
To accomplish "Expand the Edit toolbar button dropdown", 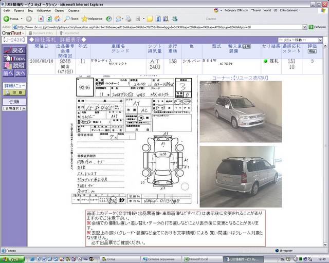I will coord(144,19).
